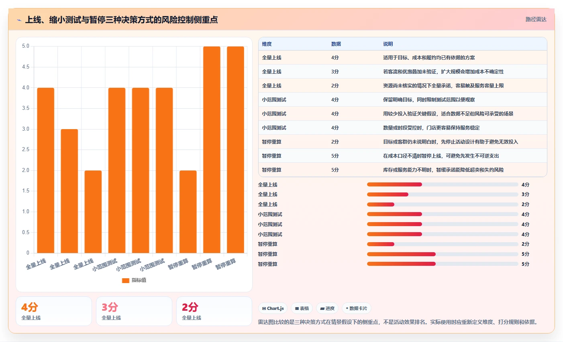Image resolution: width=563 pixels, height=342 pixels.
Task: Click the 路径雷达 label in the header
Action: (x=536, y=19)
